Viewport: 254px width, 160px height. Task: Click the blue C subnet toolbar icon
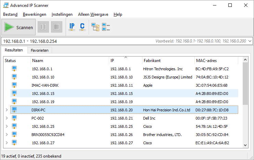82,27
